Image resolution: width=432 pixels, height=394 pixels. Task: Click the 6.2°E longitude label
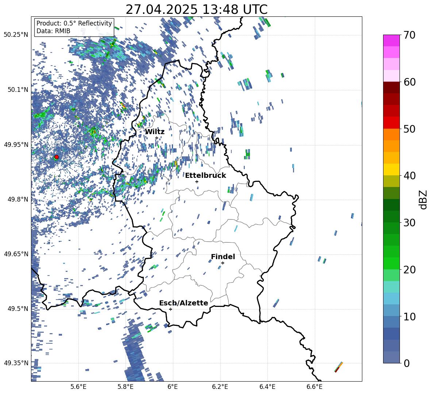(220, 387)
